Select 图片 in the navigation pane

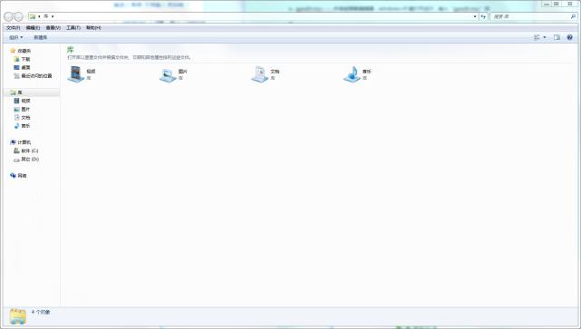coord(22,110)
